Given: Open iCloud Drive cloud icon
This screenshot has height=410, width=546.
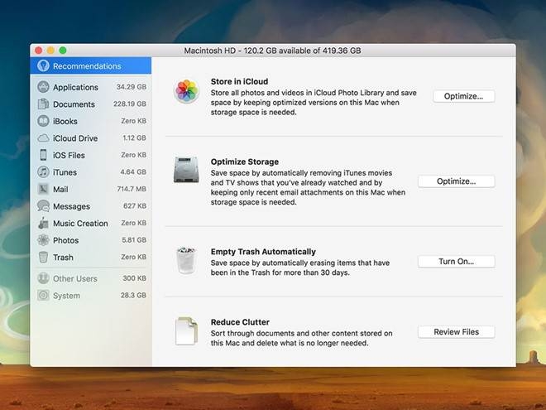Looking at the screenshot, I should tap(43, 138).
